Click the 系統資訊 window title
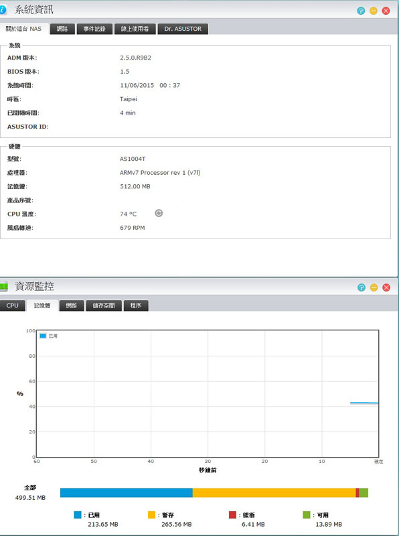 (34, 10)
